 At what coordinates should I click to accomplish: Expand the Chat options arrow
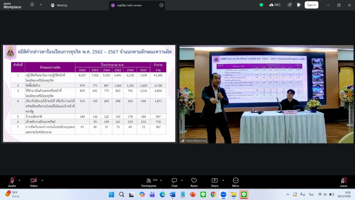pyautogui.click(x=181, y=180)
